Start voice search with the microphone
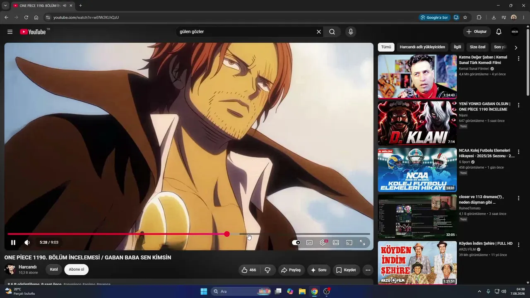The image size is (530, 298). point(351,32)
